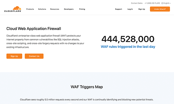Call the +1 (888) 99 FLARE number
The image size is (174, 104).
pos(152,3)
